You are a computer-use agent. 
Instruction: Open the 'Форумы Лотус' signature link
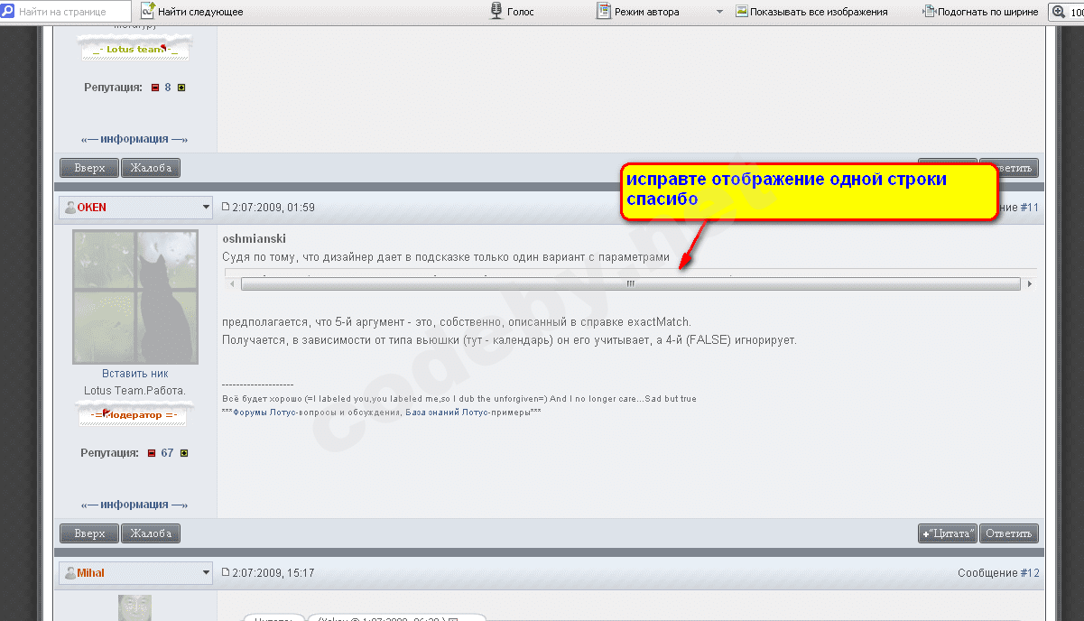[x=265, y=412]
